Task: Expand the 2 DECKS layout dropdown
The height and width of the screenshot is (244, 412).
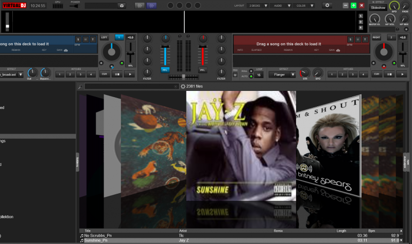Action: pos(258,5)
